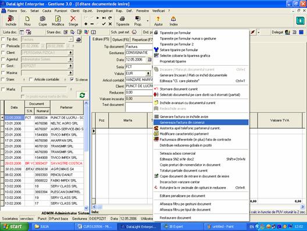The width and height of the screenshot is (307, 231).
Task: Select Genereaza factura din comenzi menu entry
Action: click(201, 122)
